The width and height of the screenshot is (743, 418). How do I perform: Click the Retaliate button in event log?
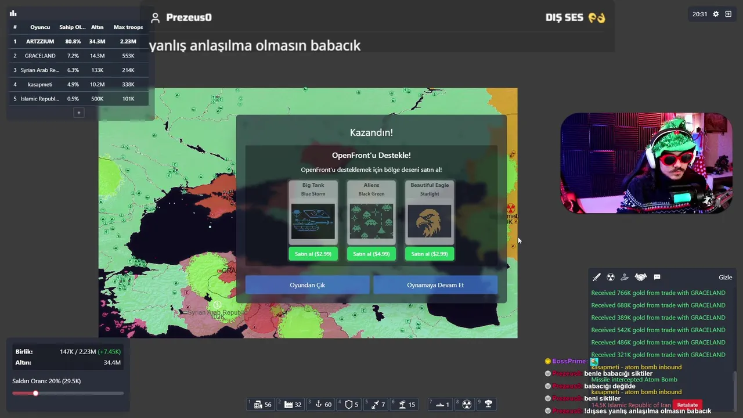(687, 405)
